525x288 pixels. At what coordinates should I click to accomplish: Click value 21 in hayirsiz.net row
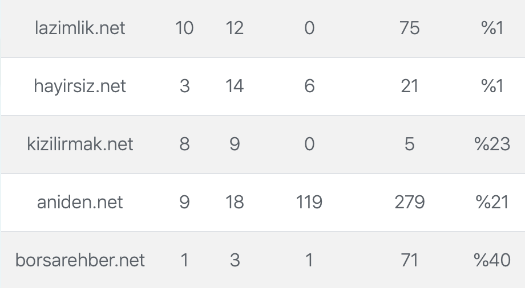coord(410,86)
